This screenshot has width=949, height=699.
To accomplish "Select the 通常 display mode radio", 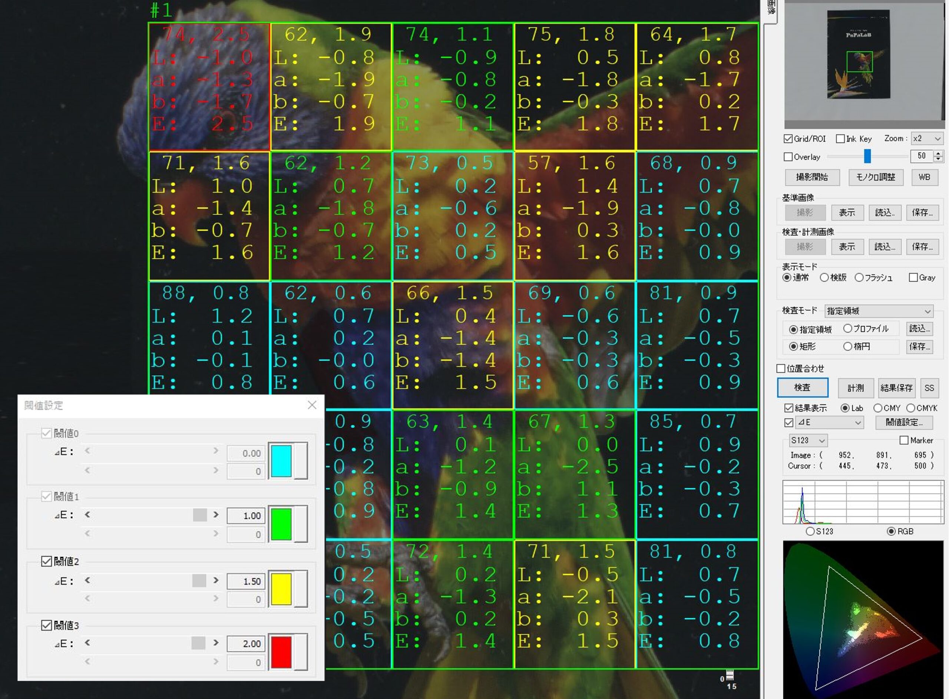I will (x=787, y=278).
